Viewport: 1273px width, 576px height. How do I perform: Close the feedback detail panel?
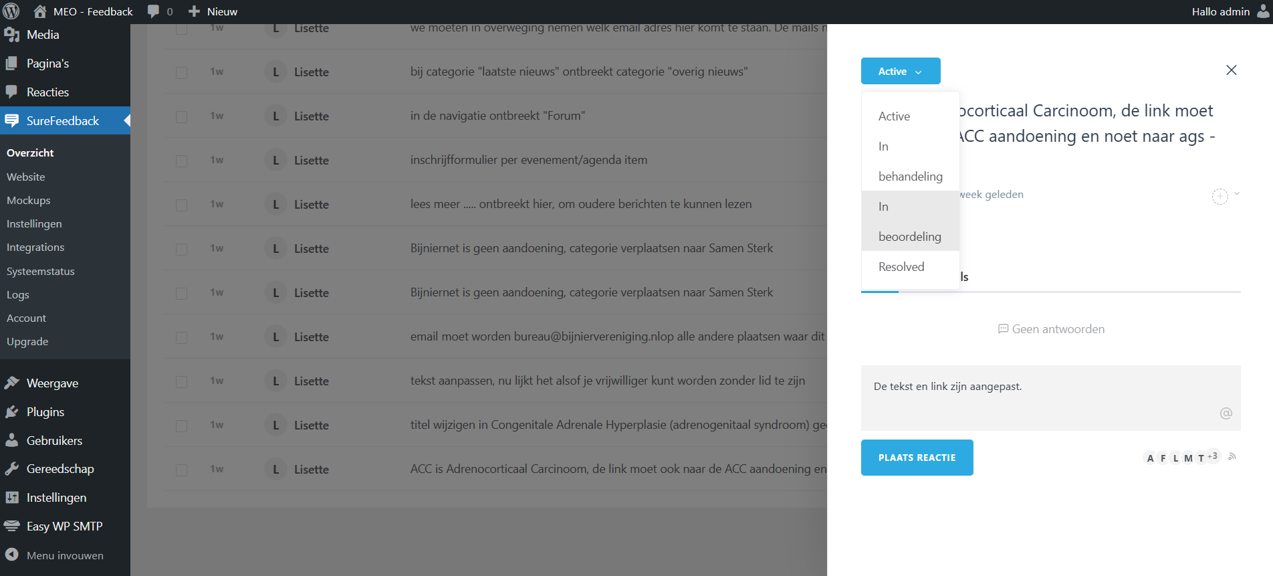[x=1231, y=70]
